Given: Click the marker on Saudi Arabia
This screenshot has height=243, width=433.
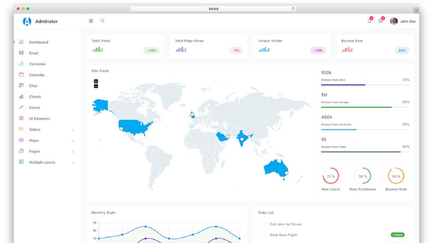Looking at the screenshot, I should pyautogui.click(x=228, y=136).
